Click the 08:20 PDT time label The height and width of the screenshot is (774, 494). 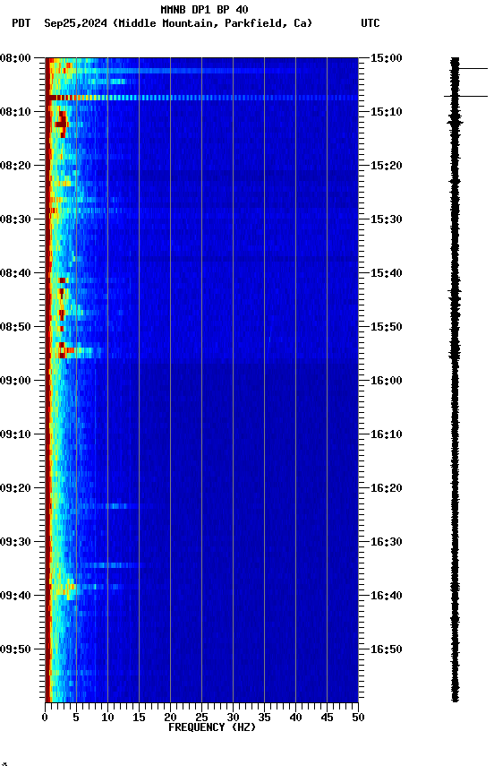click(15, 166)
